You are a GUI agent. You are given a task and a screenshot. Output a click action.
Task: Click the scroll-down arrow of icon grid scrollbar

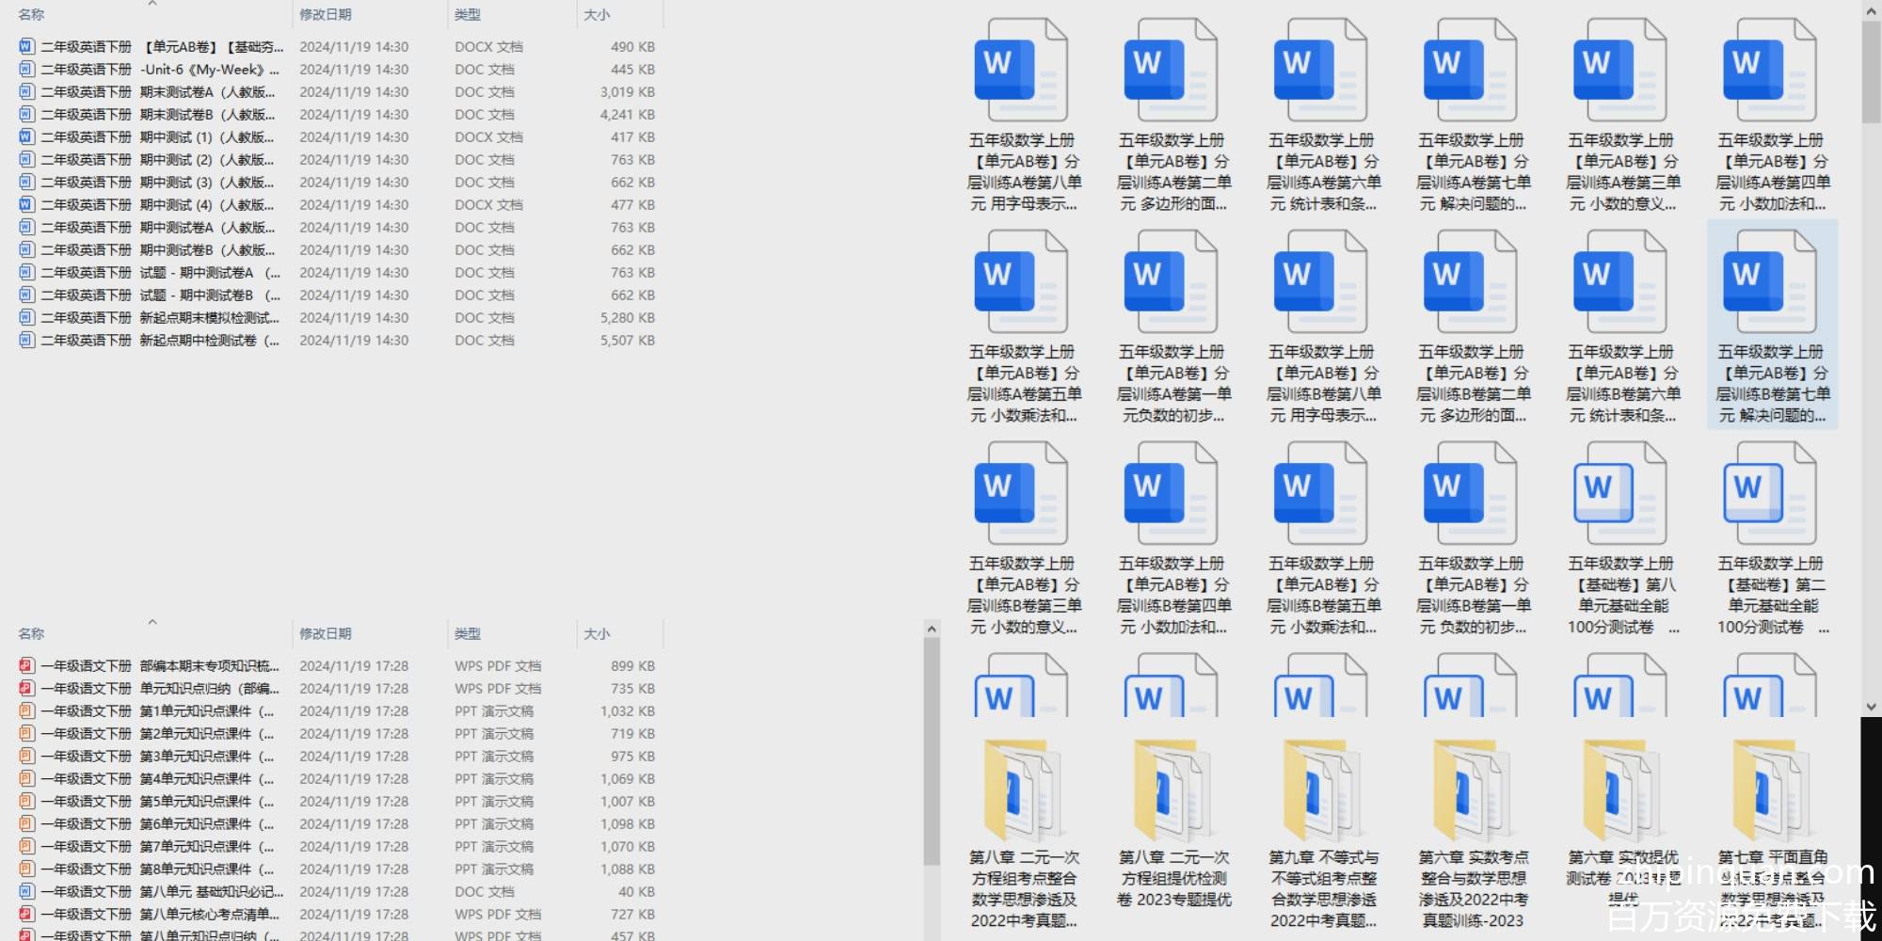tap(1871, 707)
